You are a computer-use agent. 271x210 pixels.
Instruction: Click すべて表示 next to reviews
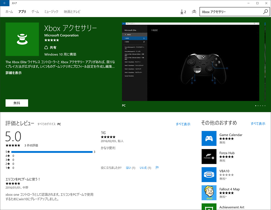183,124
